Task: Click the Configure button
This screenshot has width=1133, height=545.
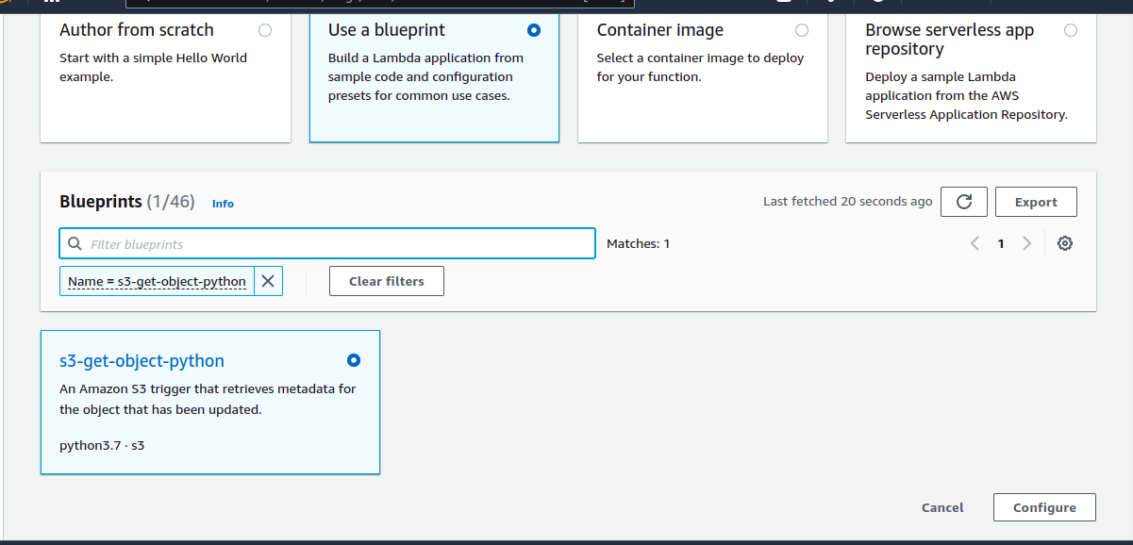Action: tap(1044, 507)
